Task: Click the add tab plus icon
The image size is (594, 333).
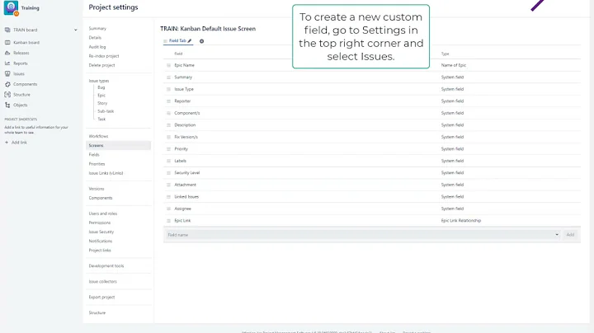Action: (x=201, y=41)
